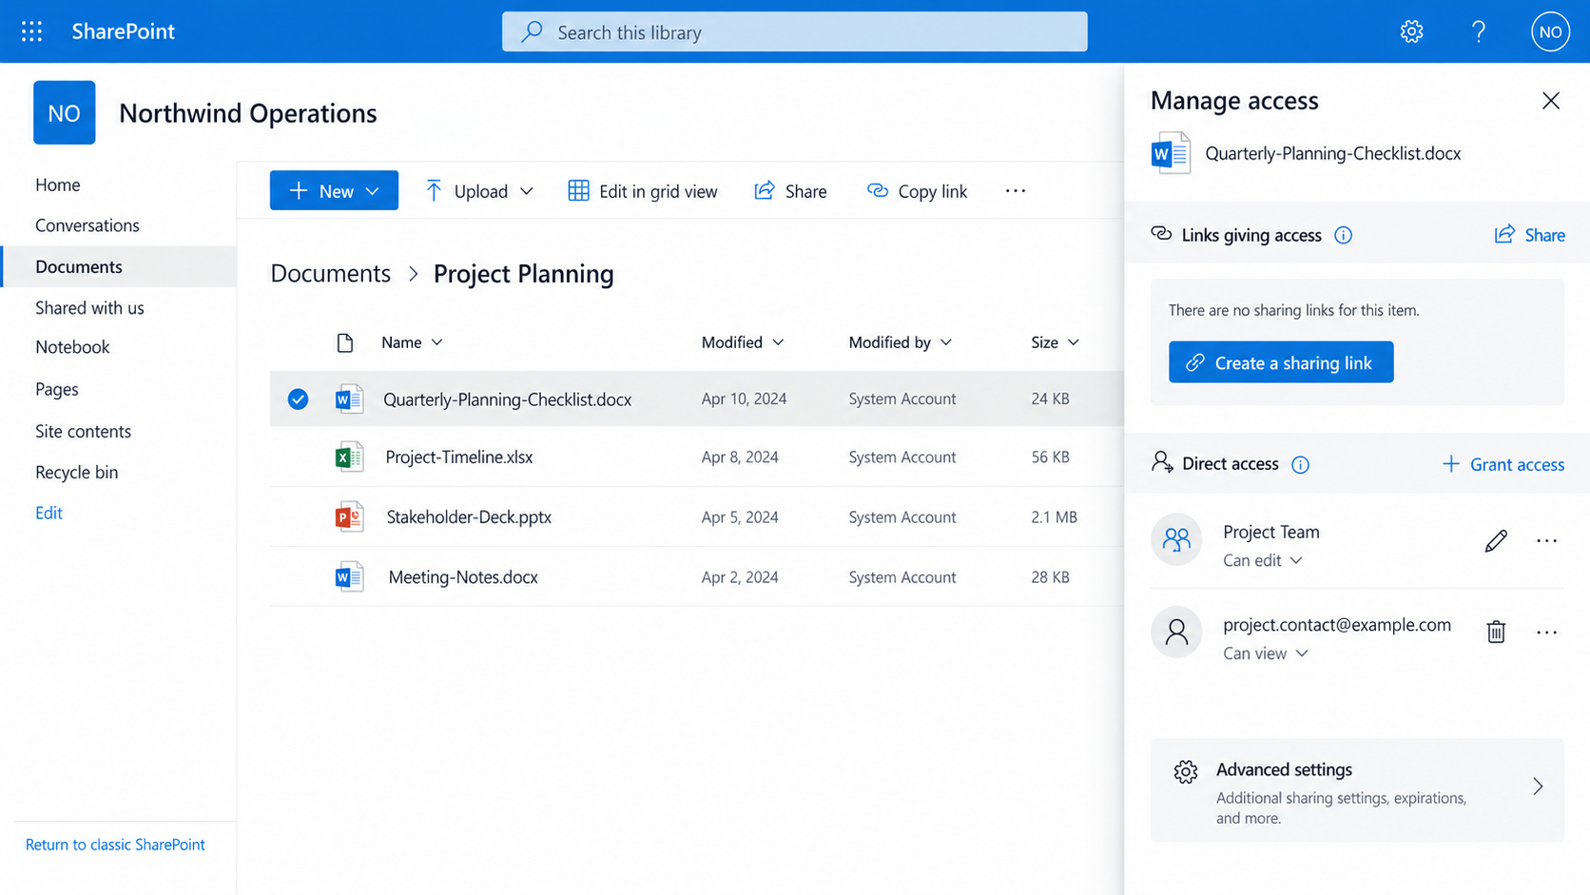Click Share in Manage access panel
This screenshot has width=1590, height=895.
1529,235
